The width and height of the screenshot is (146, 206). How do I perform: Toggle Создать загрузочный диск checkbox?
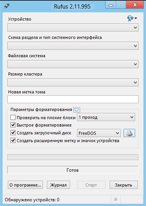click(13, 133)
